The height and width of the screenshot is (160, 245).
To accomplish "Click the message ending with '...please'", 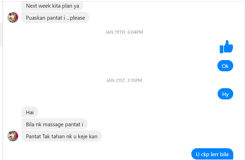I will 55,17.
